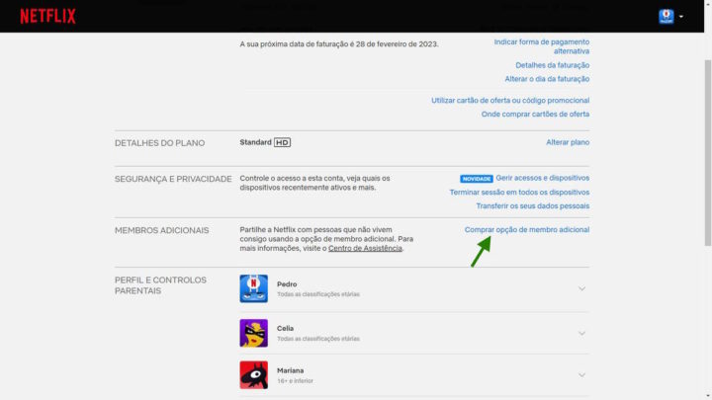Open the dropdown caret beside header avatar
This screenshot has width=712, height=400.
[681, 17]
